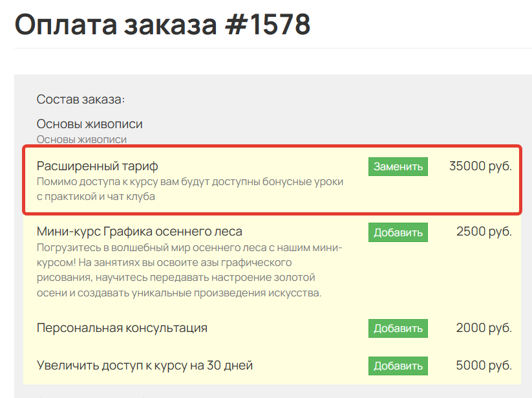
Task: Click the Расширенный тариф description starting with Помимо доступа
Action: click(x=190, y=189)
